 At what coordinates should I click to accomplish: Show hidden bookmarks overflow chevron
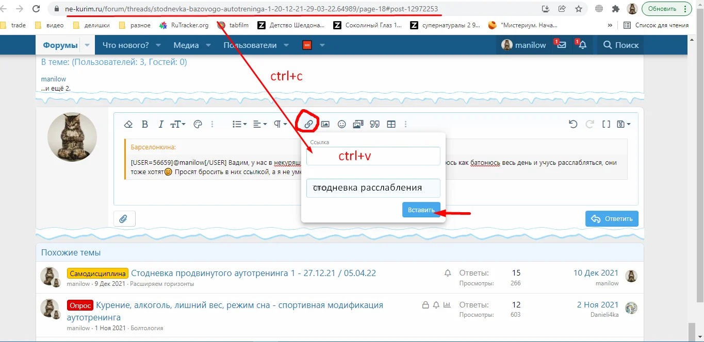pyautogui.click(x=610, y=25)
